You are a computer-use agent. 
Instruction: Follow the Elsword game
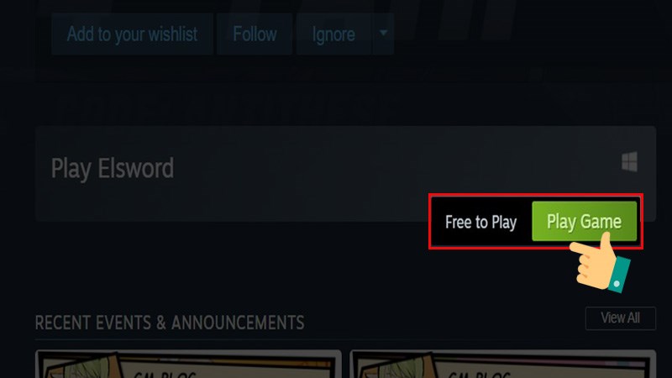[x=255, y=34]
